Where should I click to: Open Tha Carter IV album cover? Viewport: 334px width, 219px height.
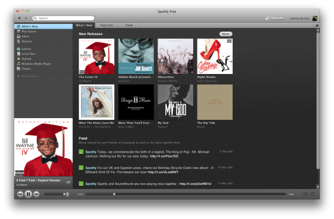[97, 57]
